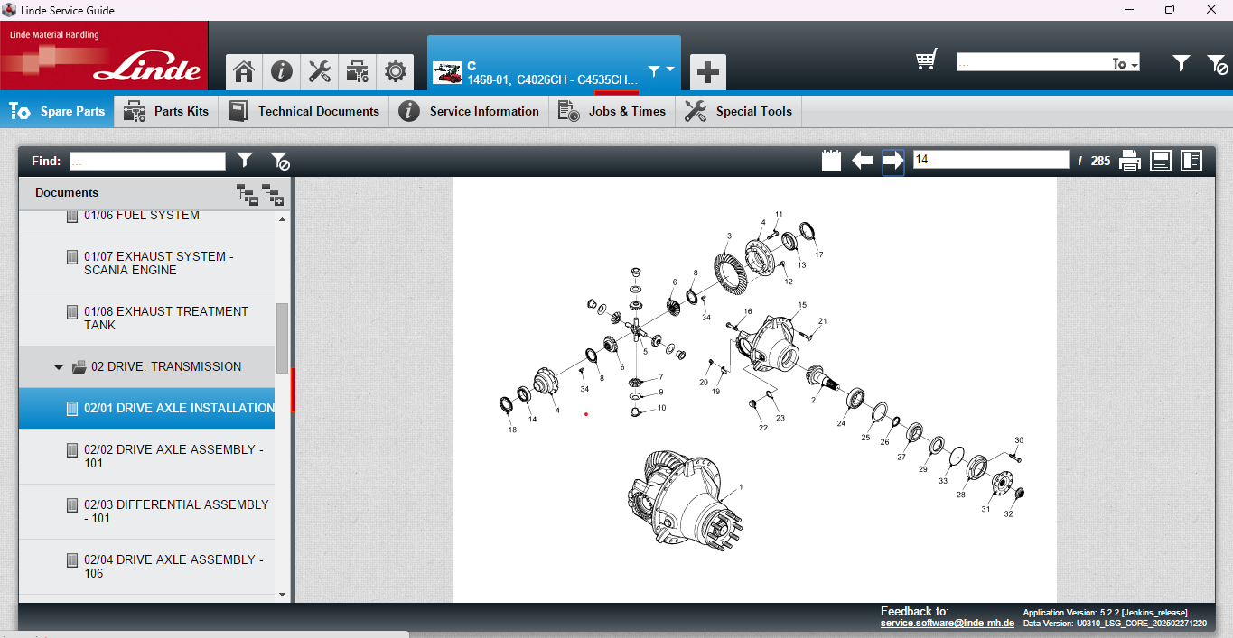This screenshot has width=1233, height=638.
Task: Select 02/01 DRIVE AXLE INSTALLATION document
Action: (x=146, y=408)
